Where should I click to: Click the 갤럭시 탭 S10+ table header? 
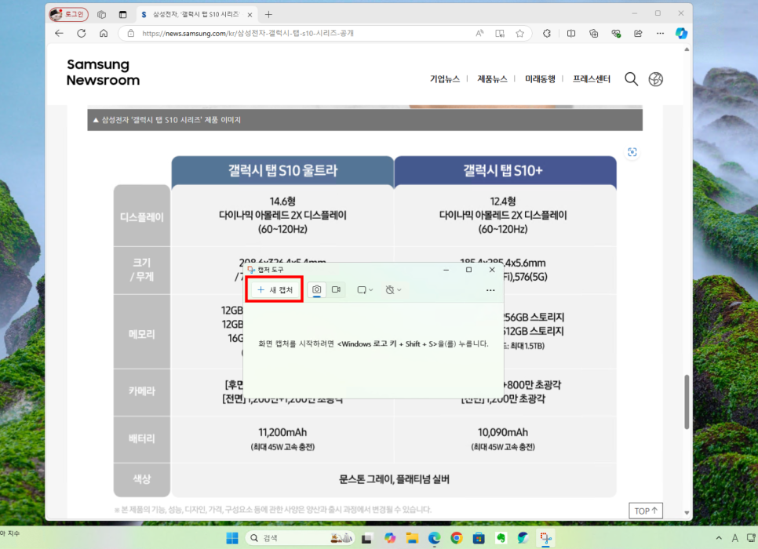[505, 171]
